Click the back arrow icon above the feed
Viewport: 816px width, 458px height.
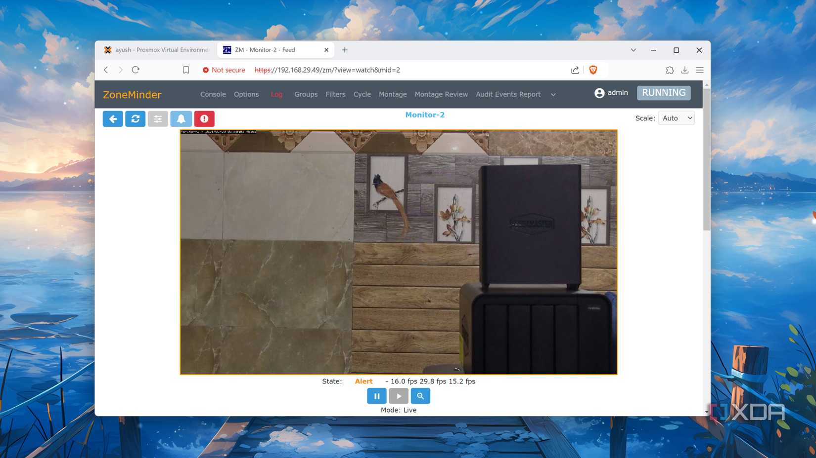[112, 118]
